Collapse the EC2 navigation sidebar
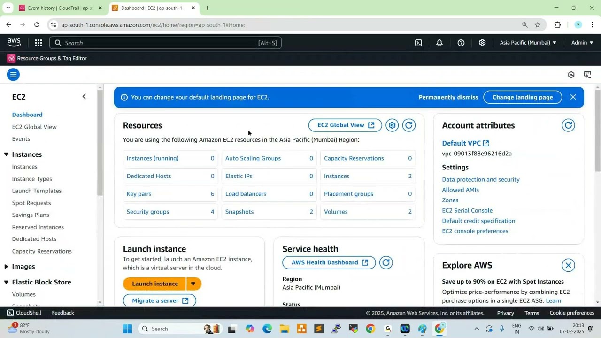601x338 pixels. click(x=84, y=97)
